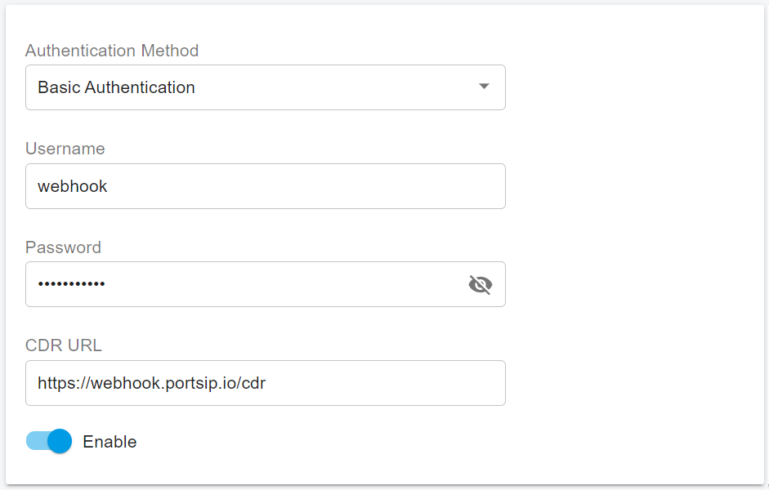Image resolution: width=769 pixels, height=490 pixels.
Task: Show the hidden password with the eye icon
Action: (481, 284)
